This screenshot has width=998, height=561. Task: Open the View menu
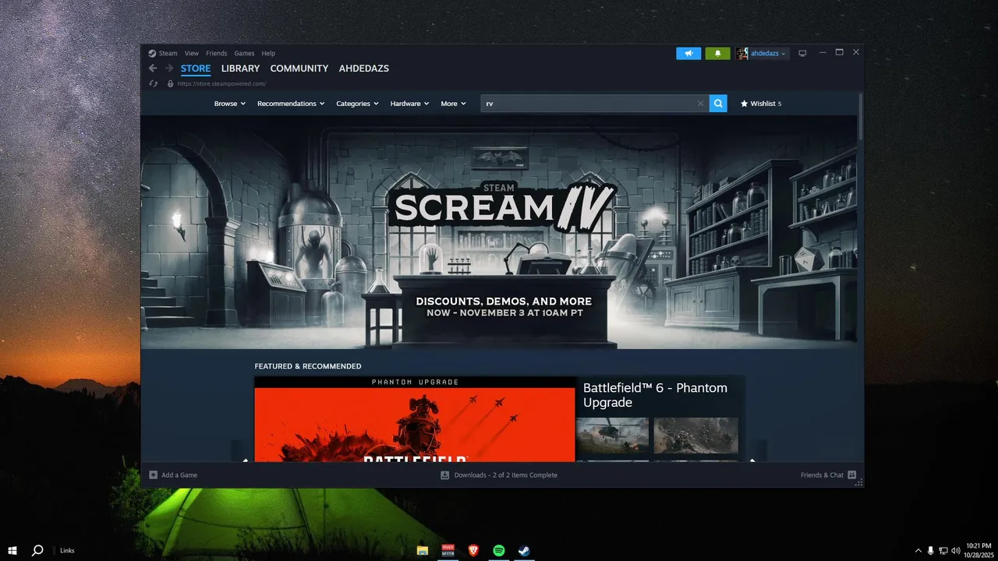tap(192, 53)
